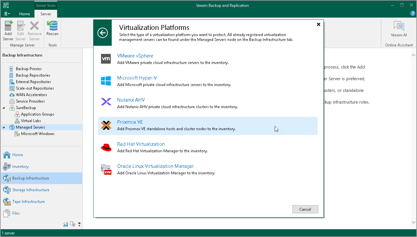Click the VMware vSphere logo icon

click(106, 58)
